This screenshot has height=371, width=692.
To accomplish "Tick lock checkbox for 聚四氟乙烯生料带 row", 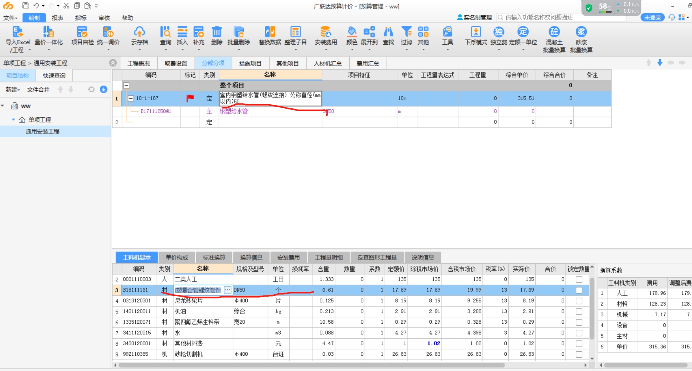I will [579, 322].
